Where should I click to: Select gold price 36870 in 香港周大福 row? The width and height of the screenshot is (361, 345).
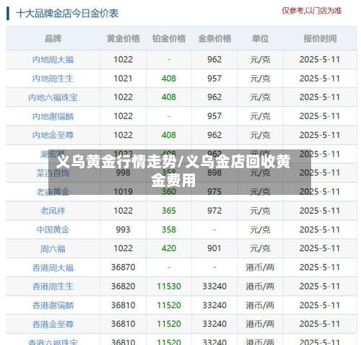[x=123, y=267]
